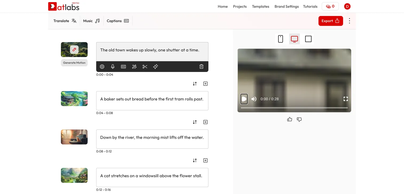The image size is (404, 194).
Task: Edit the text 'A baker sets out bread' scene
Action: click(x=152, y=101)
